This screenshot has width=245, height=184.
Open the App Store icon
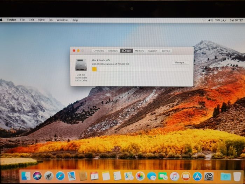[x=197, y=176]
